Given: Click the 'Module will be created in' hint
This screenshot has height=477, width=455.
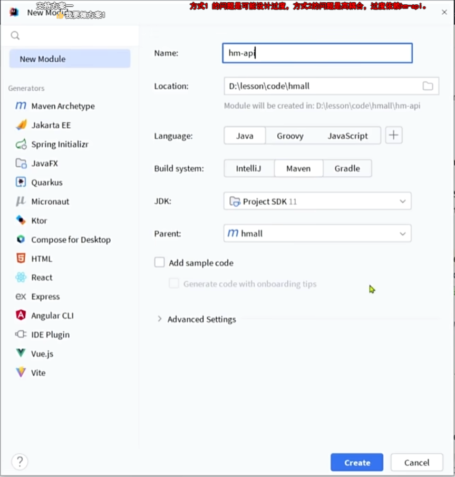Looking at the screenshot, I should click(x=322, y=106).
